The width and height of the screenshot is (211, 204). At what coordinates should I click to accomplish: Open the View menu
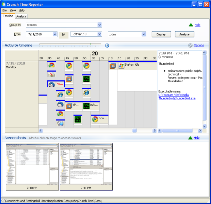click(x=13, y=11)
